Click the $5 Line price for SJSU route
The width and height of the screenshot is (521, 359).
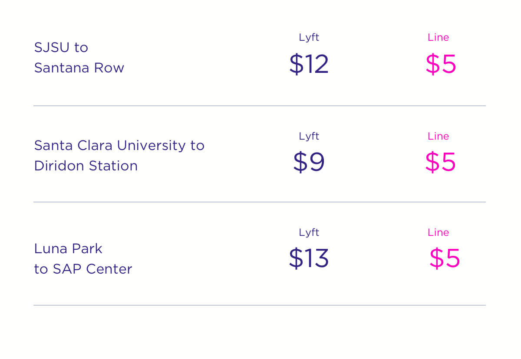point(441,64)
